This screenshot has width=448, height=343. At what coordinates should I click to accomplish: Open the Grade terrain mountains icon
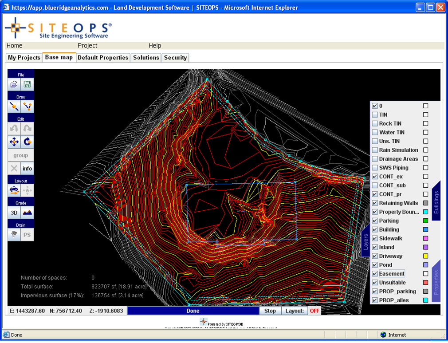point(28,213)
